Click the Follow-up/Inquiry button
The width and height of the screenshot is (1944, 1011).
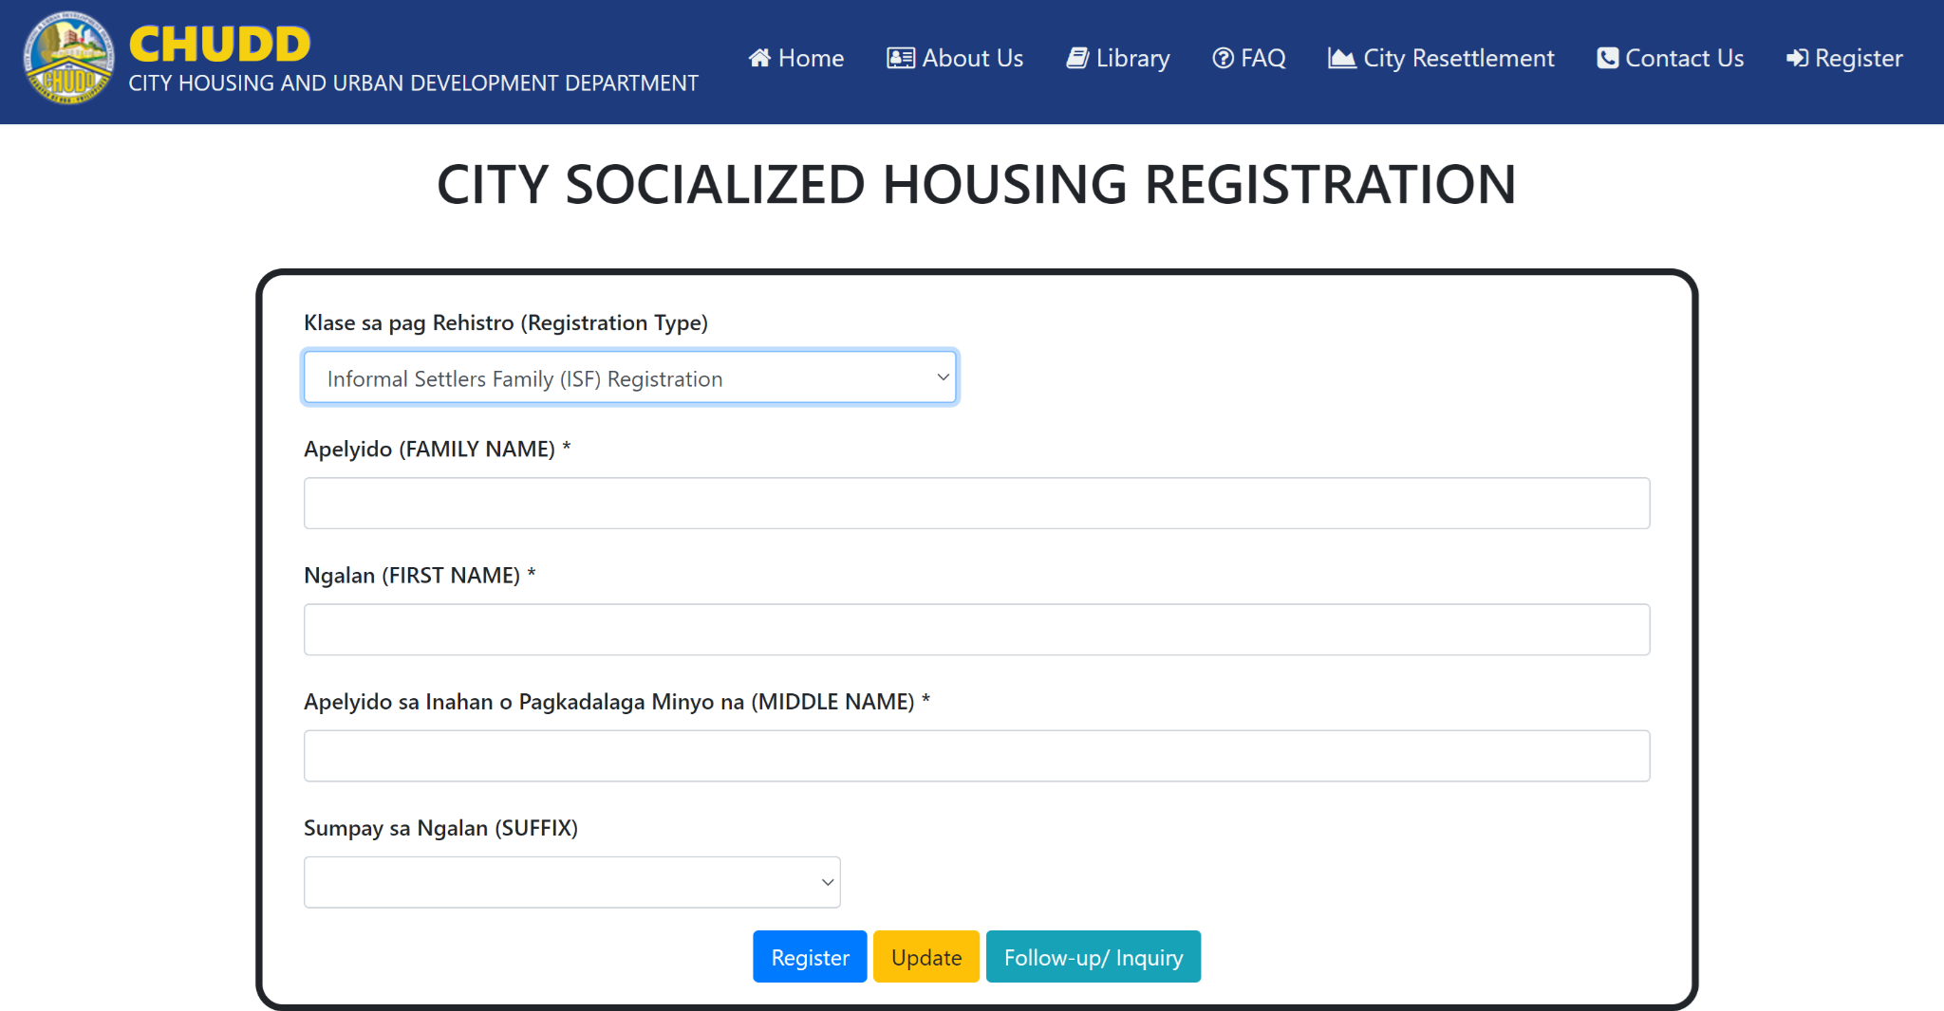pos(1093,957)
